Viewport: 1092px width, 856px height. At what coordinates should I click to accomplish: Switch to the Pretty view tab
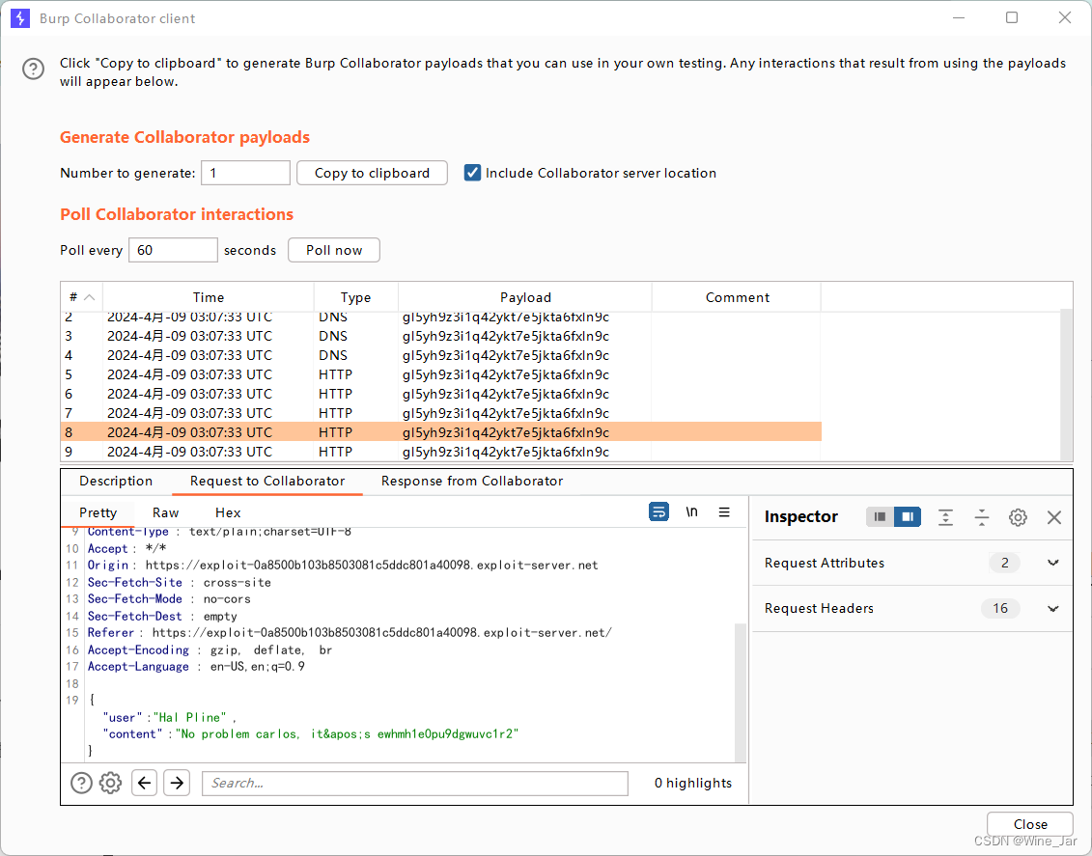point(98,512)
